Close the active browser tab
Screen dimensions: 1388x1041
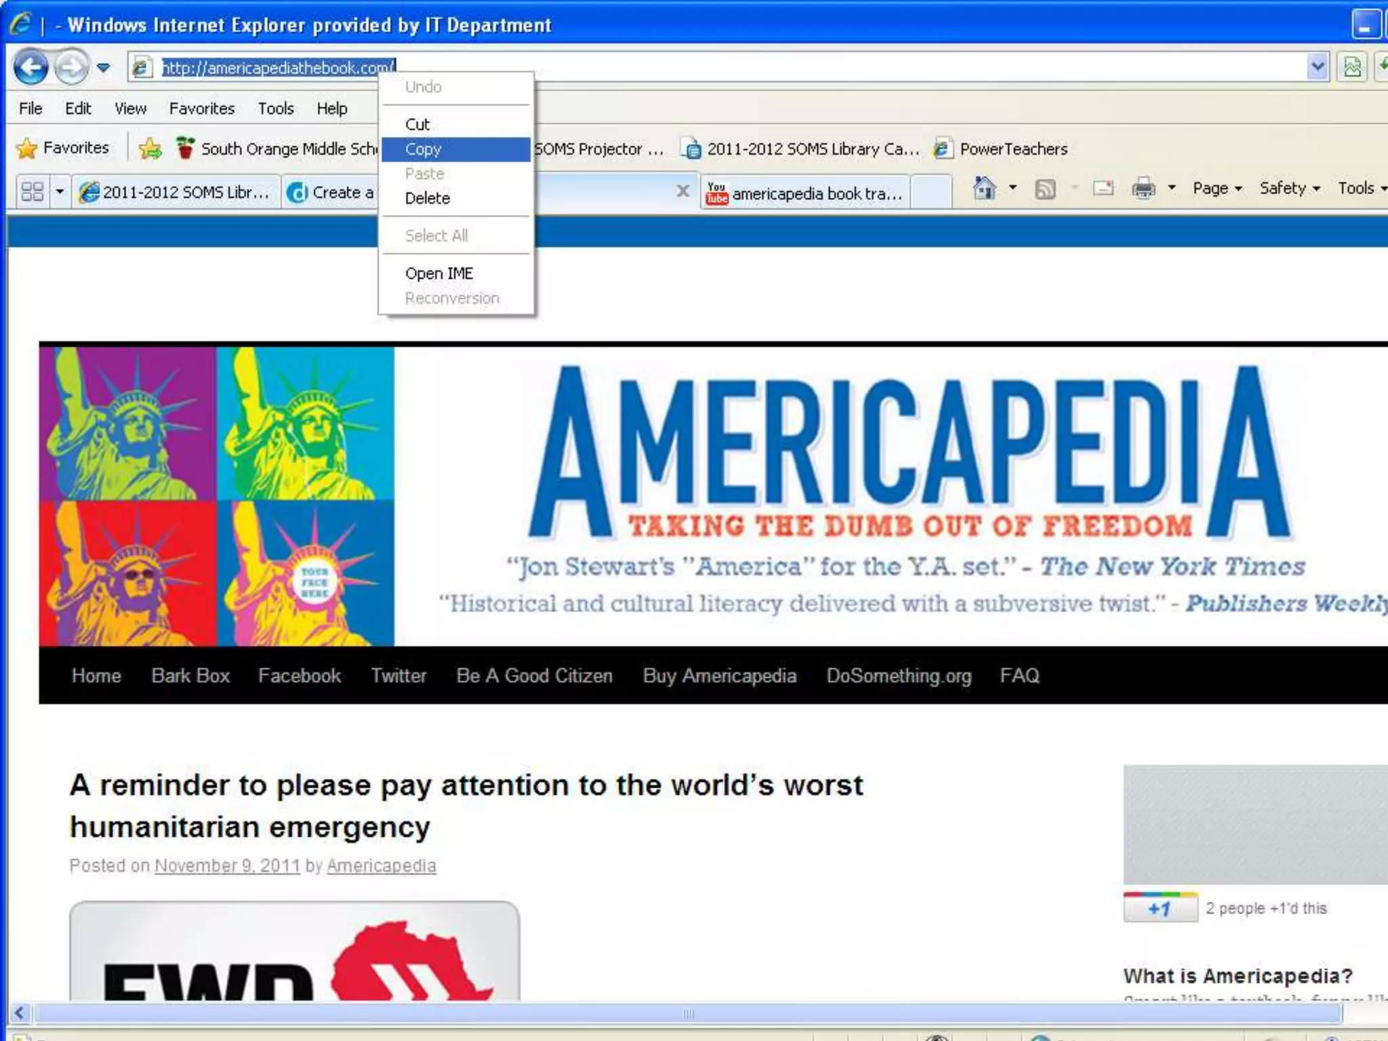click(x=683, y=192)
